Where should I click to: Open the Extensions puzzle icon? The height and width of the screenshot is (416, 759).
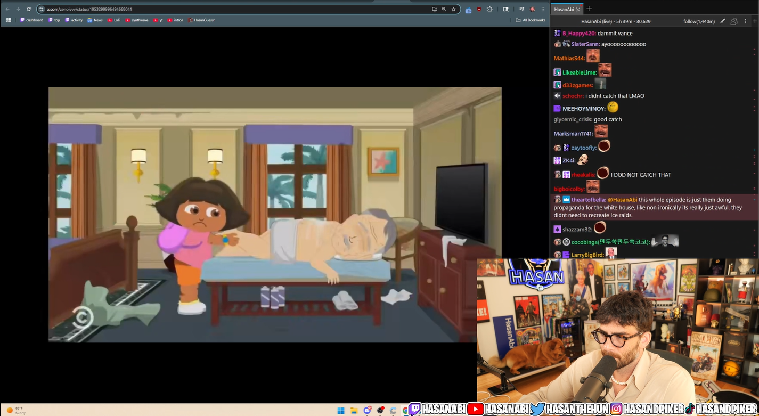(490, 9)
